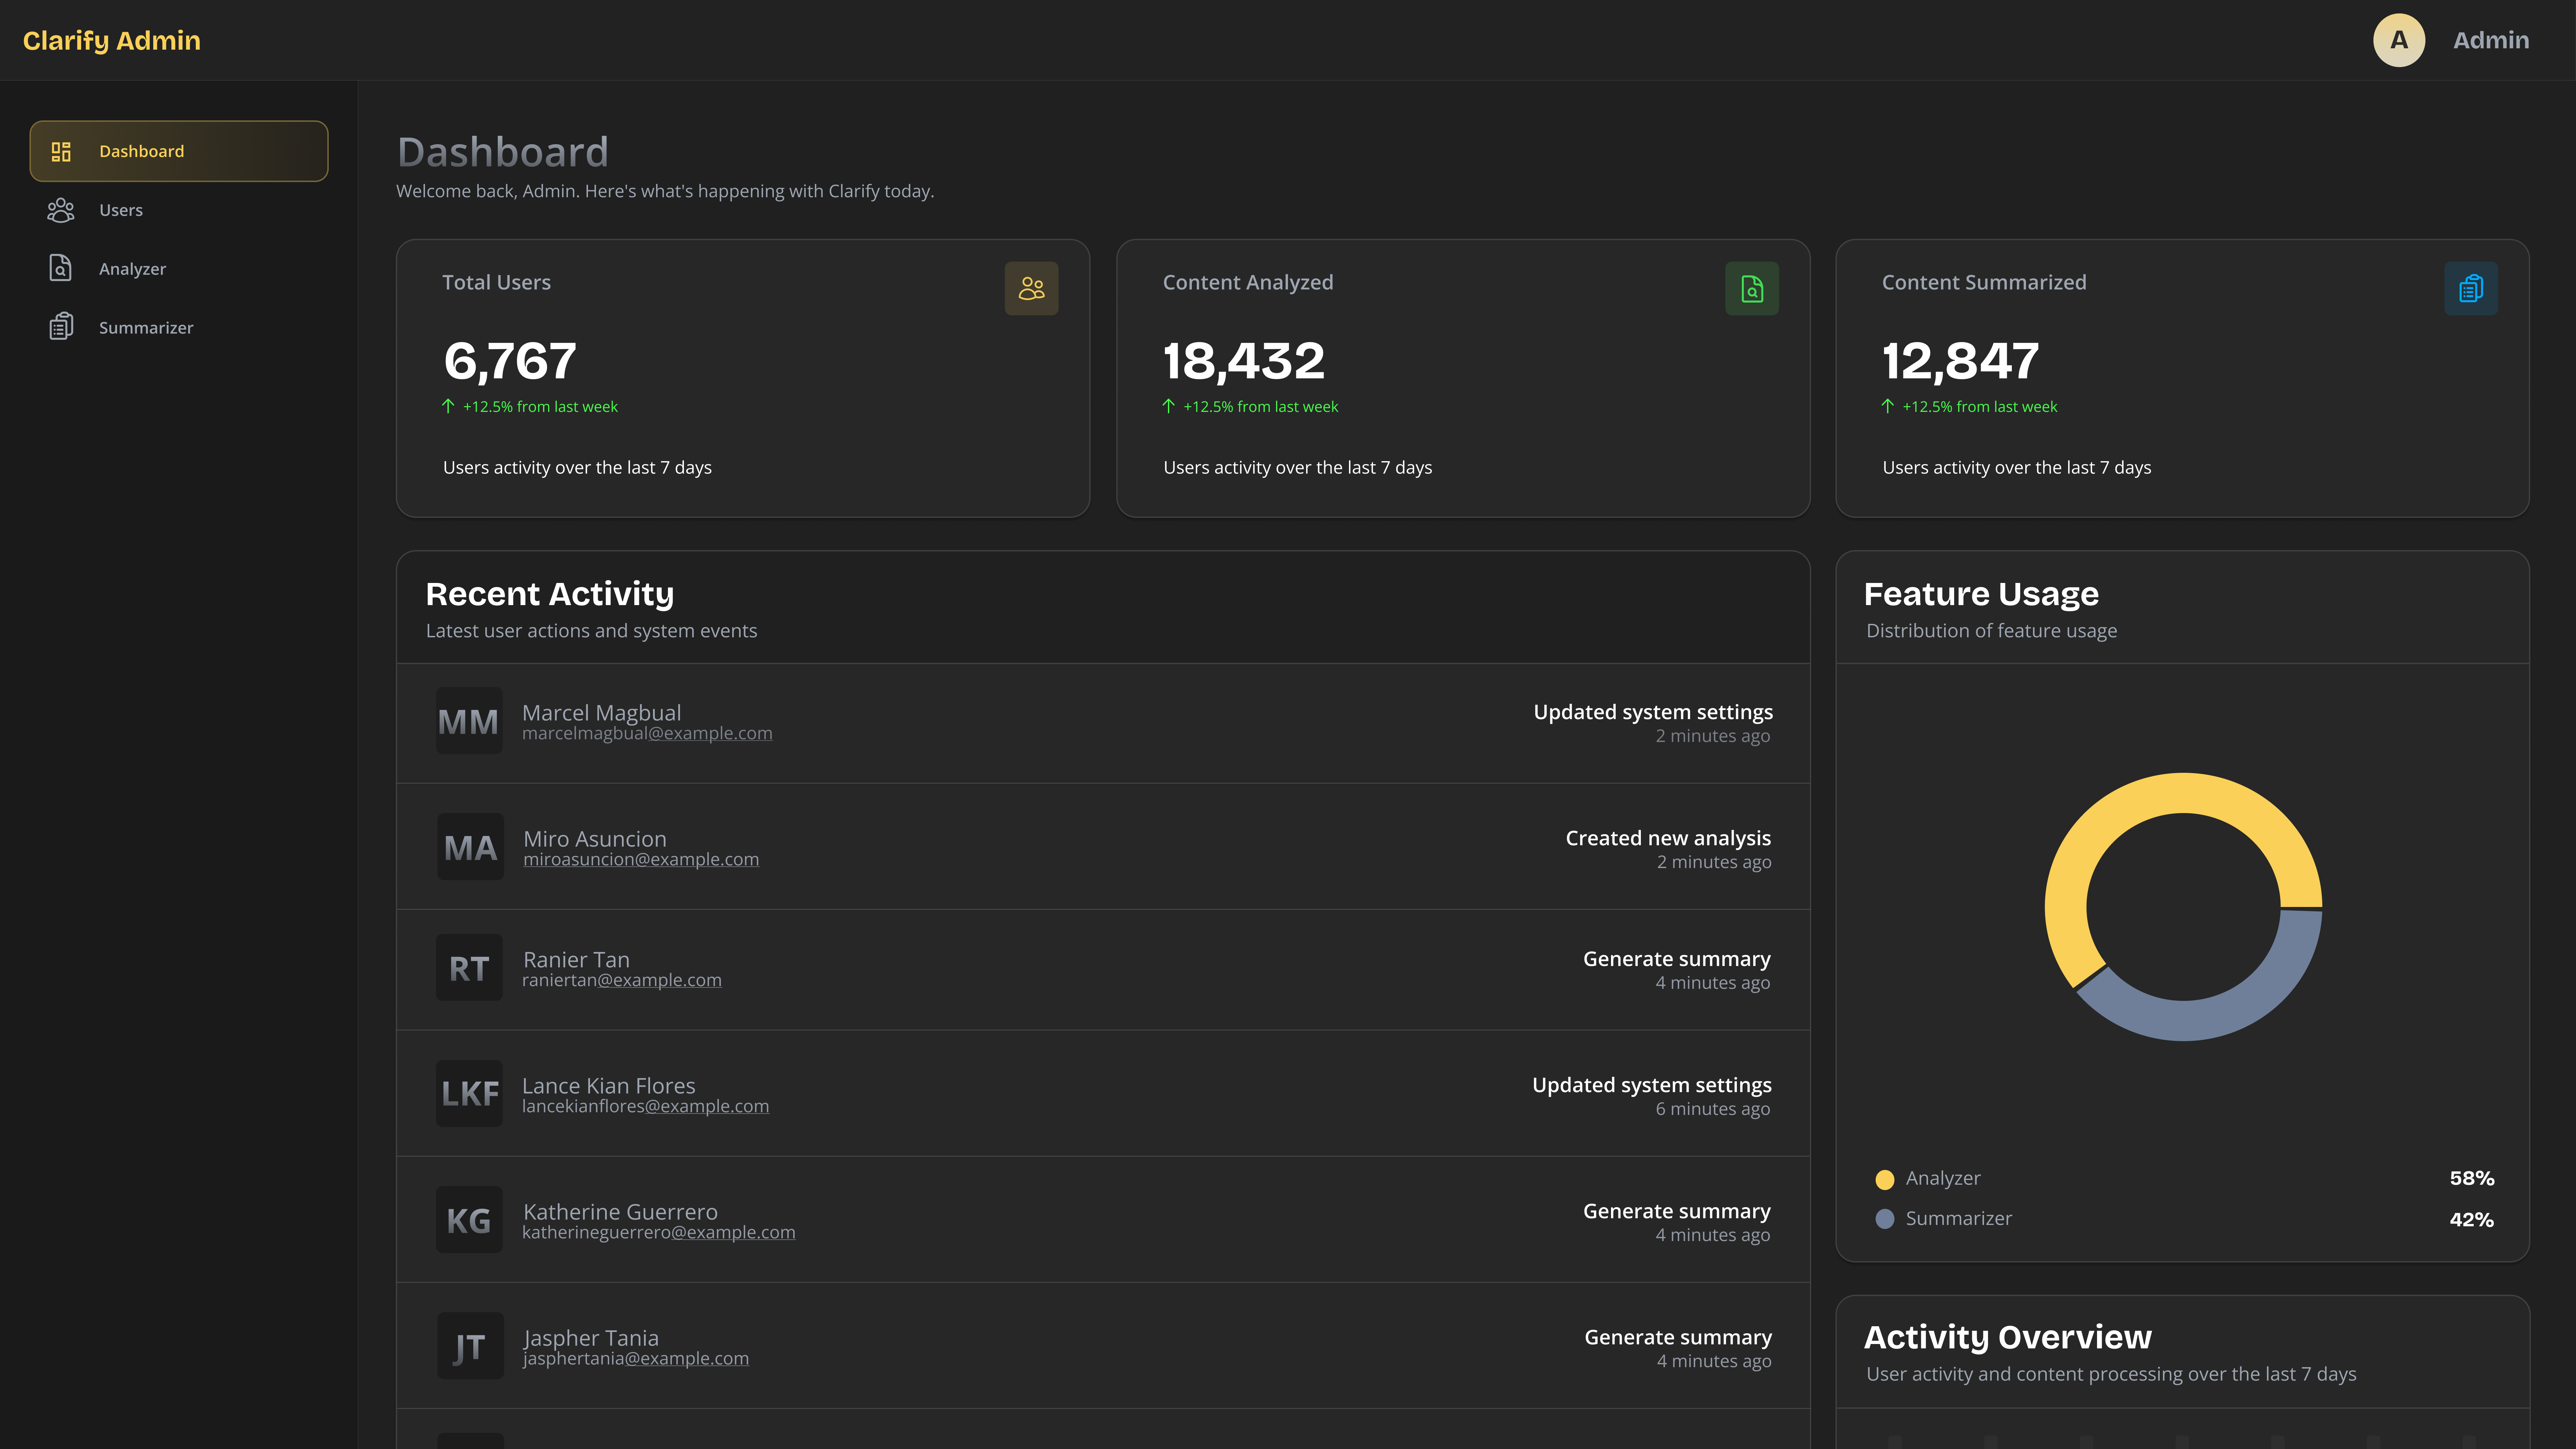Select the 6,767 total users value
This screenshot has width=2576, height=1449.
point(510,361)
